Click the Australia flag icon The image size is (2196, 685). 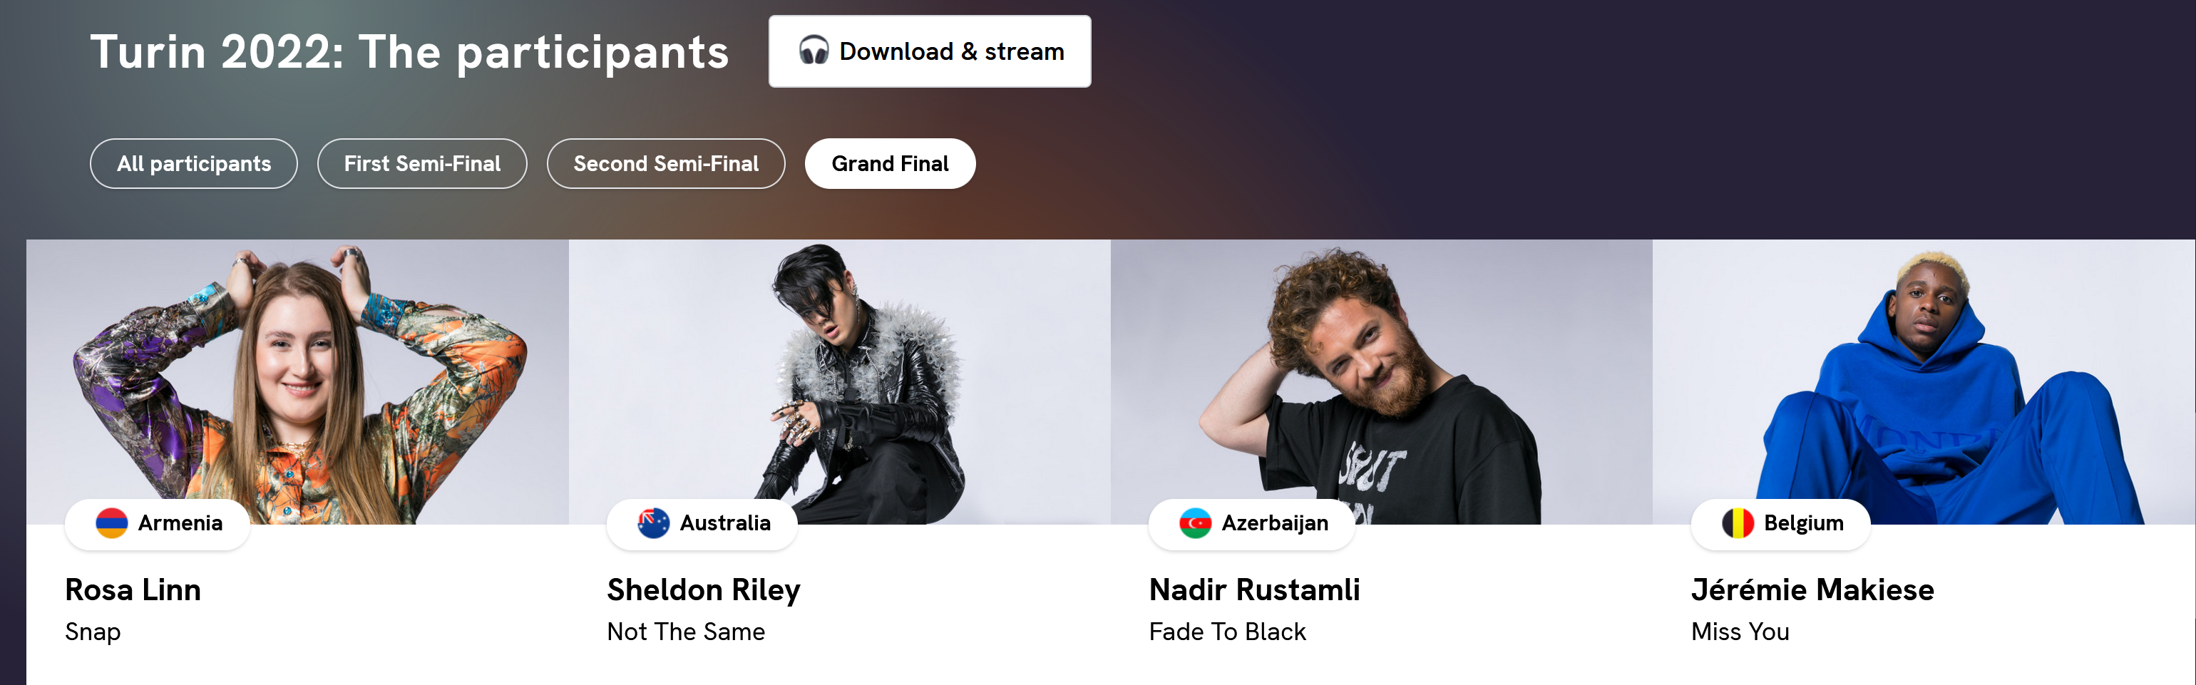[653, 523]
